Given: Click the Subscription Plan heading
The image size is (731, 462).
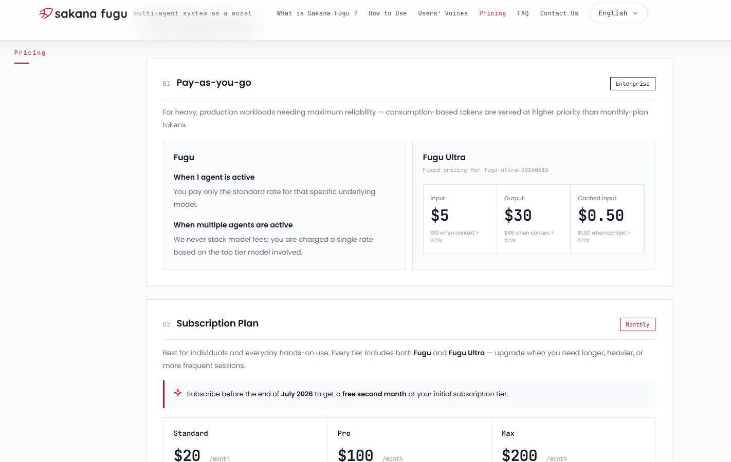Looking at the screenshot, I should [217, 323].
